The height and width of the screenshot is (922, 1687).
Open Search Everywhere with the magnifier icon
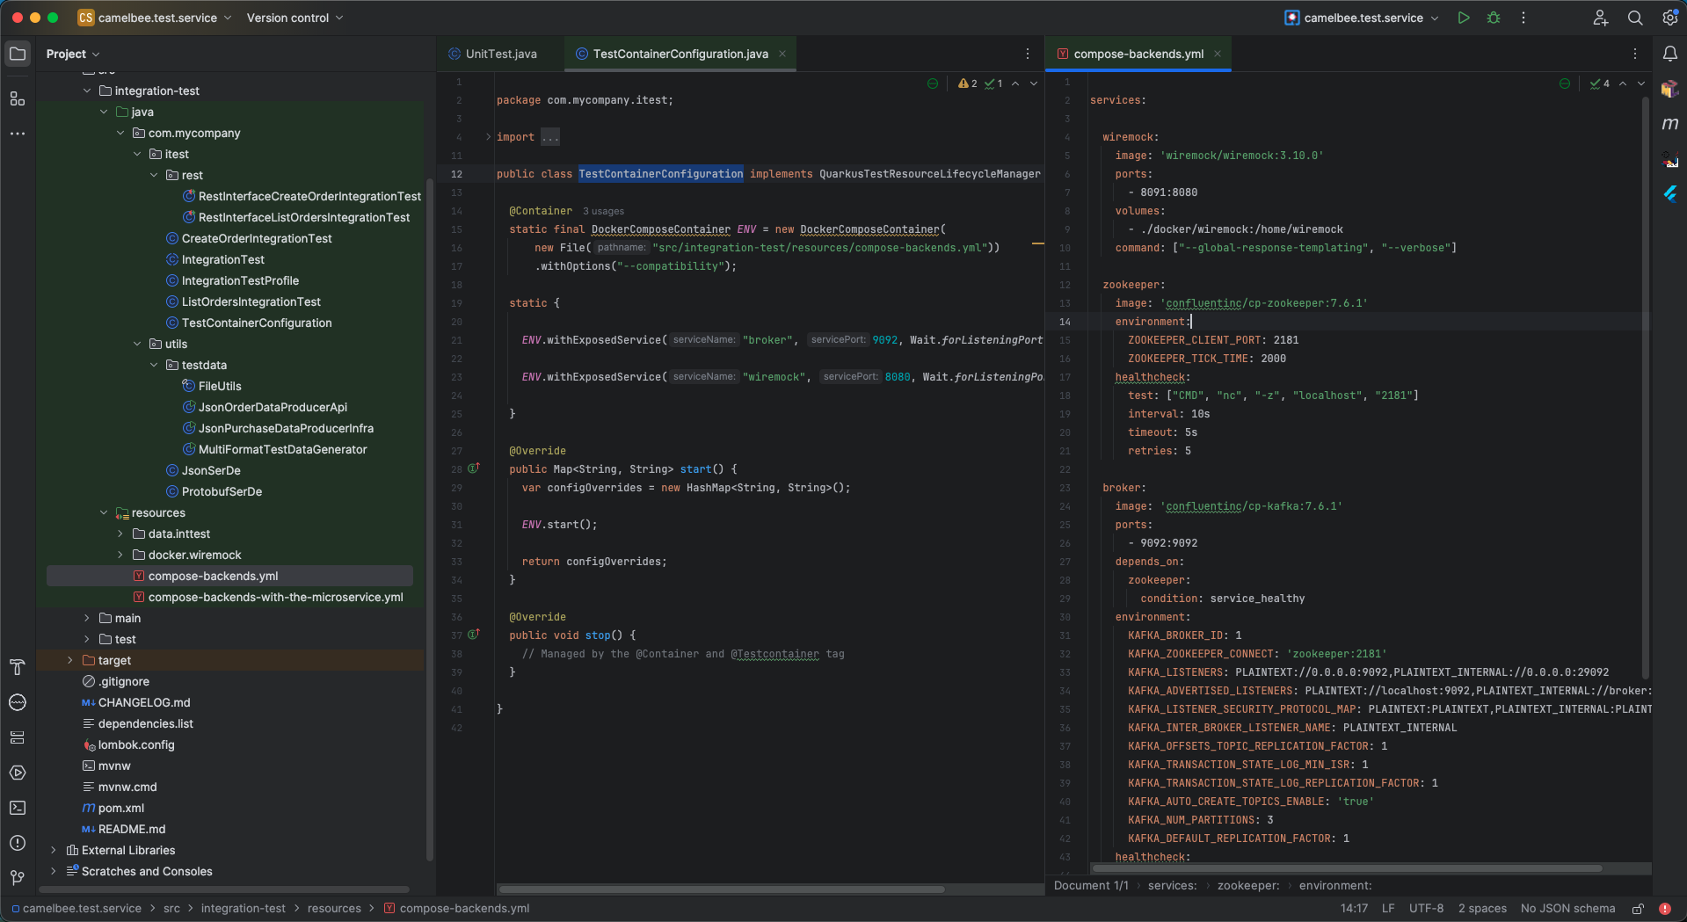tap(1634, 18)
